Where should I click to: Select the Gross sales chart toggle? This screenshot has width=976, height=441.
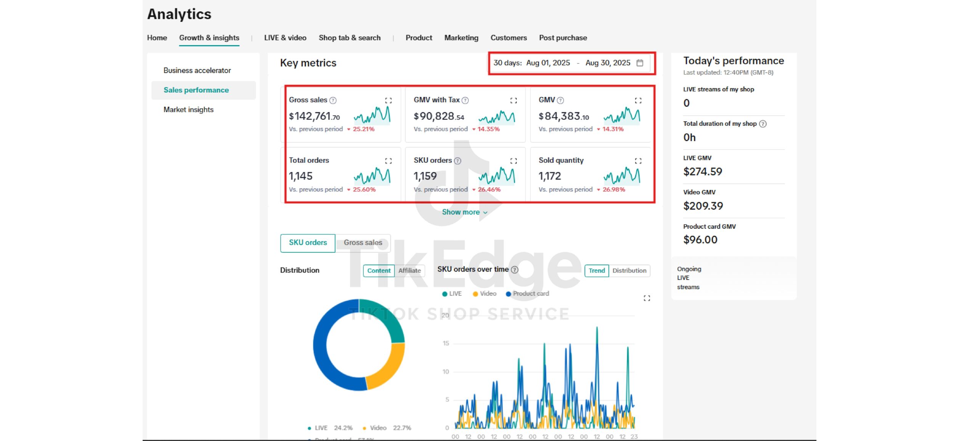click(x=363, y=243)
